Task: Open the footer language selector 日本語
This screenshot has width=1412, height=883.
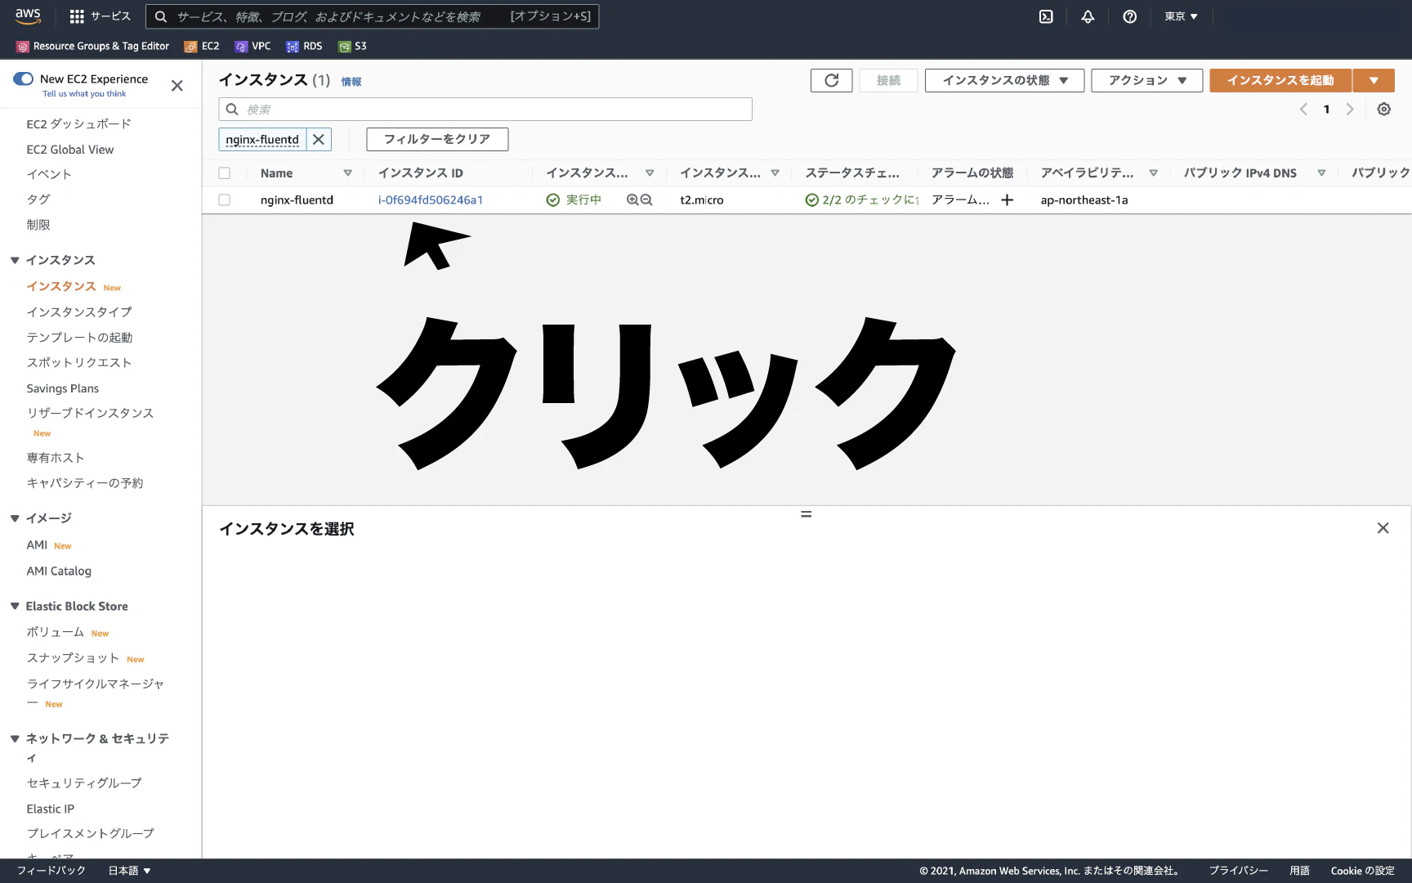Action: [129, 871]
